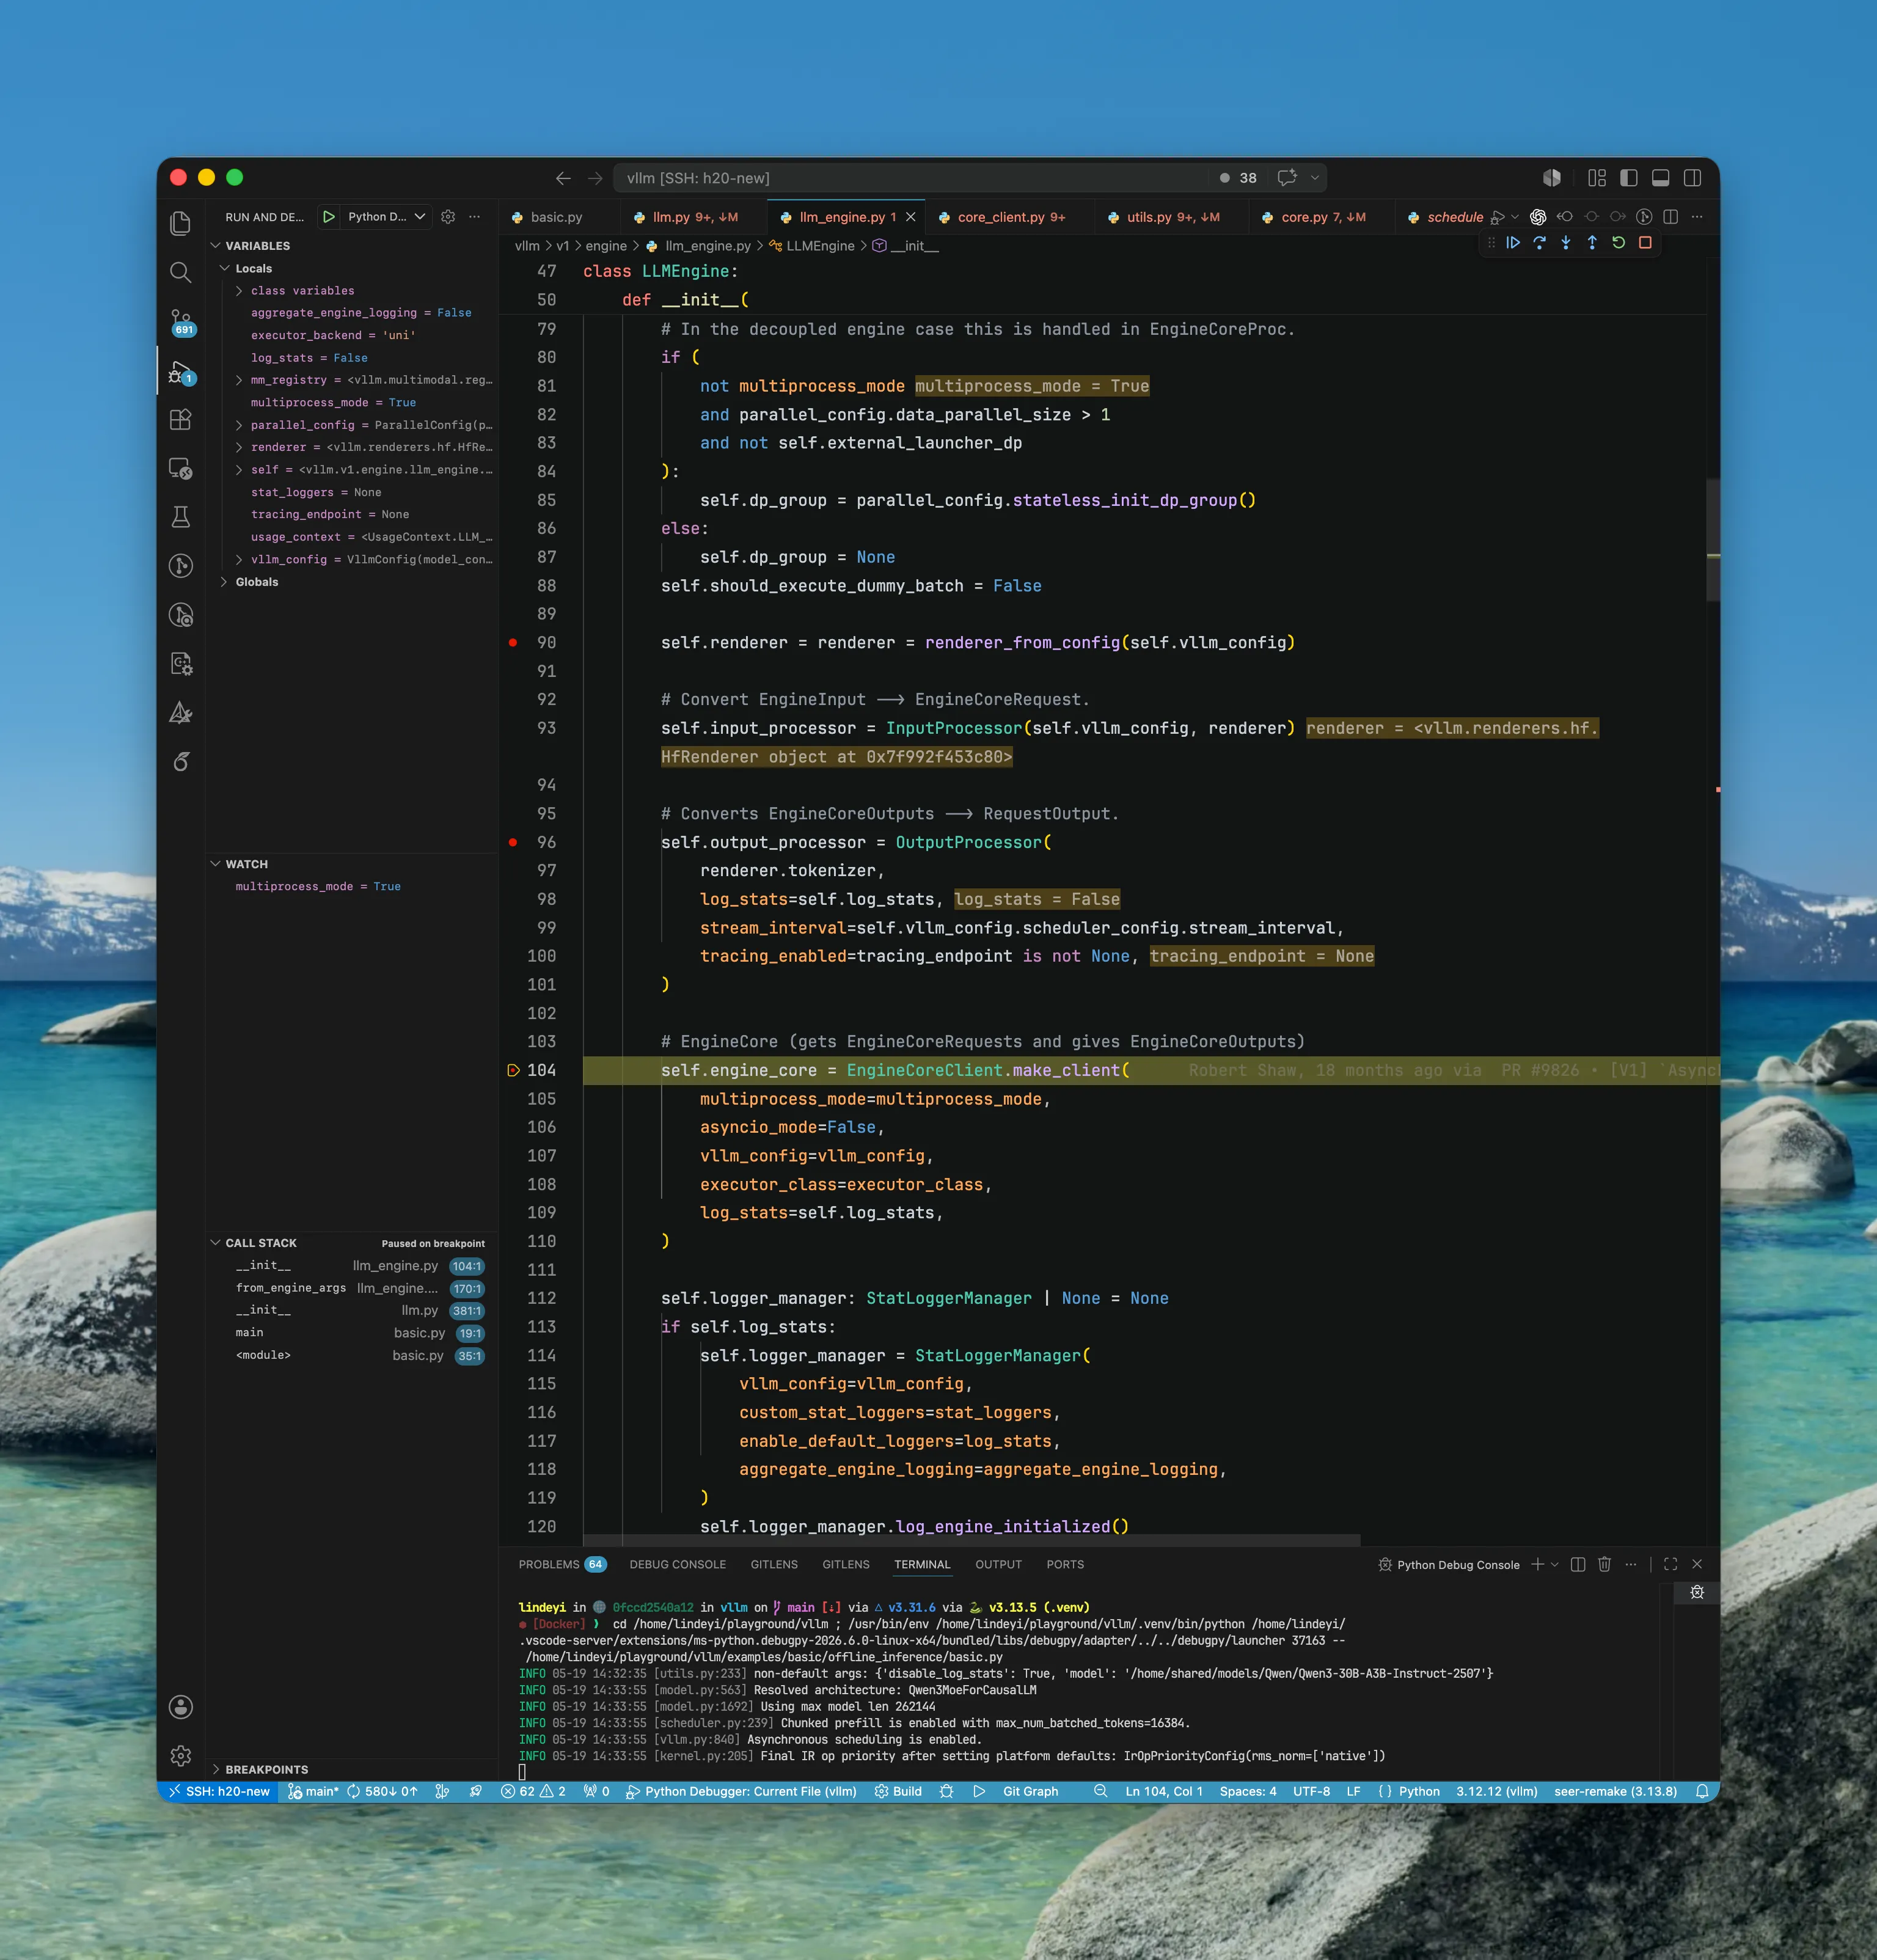Click main* branch in status bar
This screenshot has width=1877, height=1960.
pos(313,1791)
